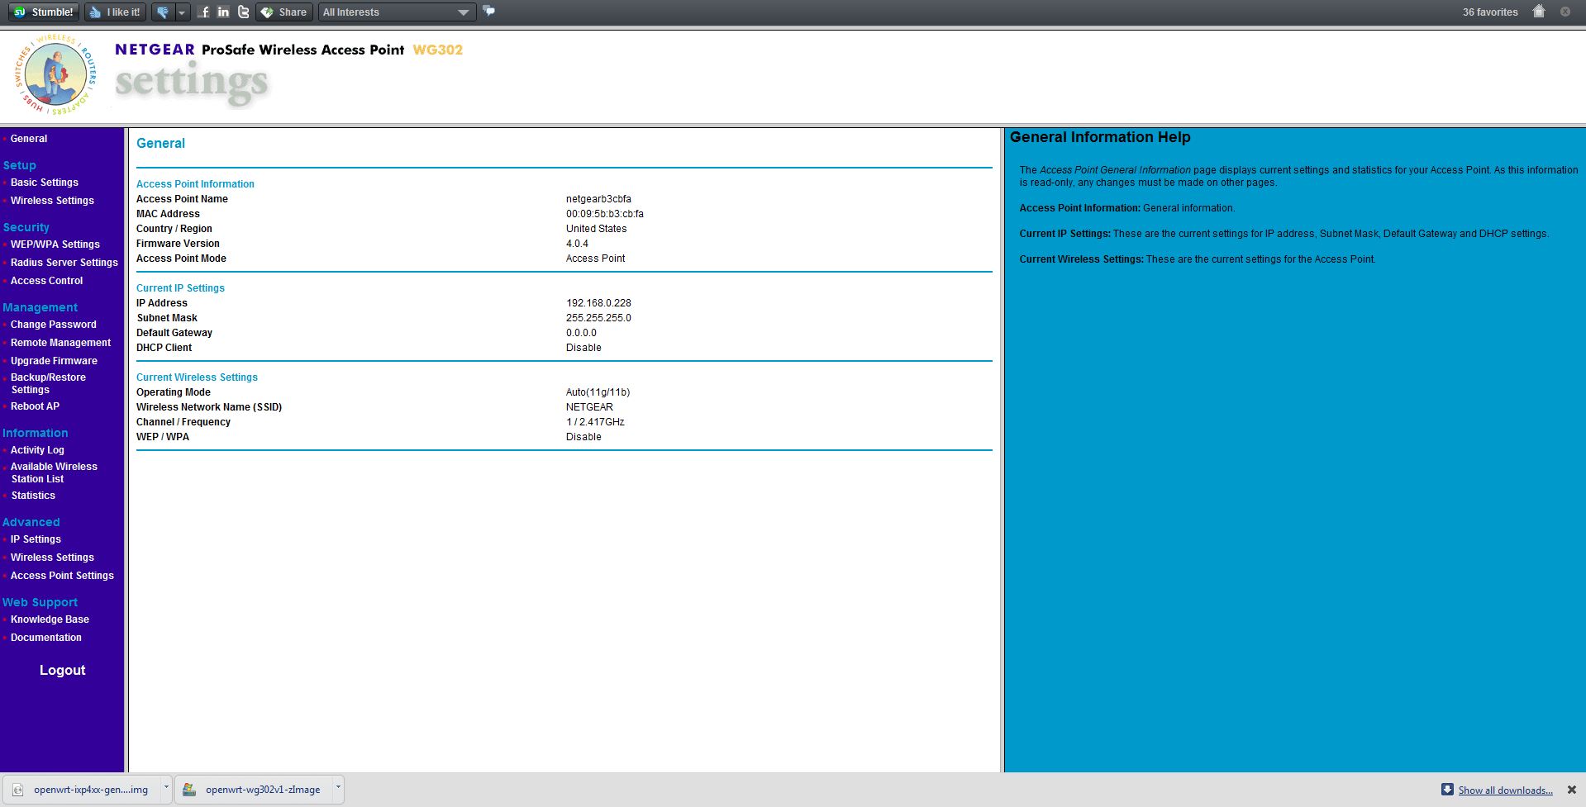Close the StumbleUpon bar with the X icon
This screenshot has width=1586, height=807.
pos(1565,12)
